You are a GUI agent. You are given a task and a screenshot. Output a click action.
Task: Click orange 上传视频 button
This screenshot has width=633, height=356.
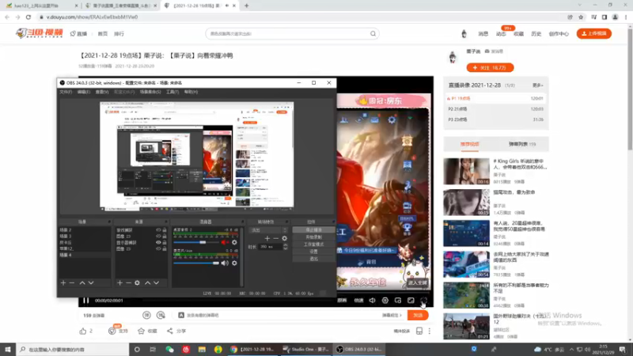pyautogui.click(x=594, y=34)
